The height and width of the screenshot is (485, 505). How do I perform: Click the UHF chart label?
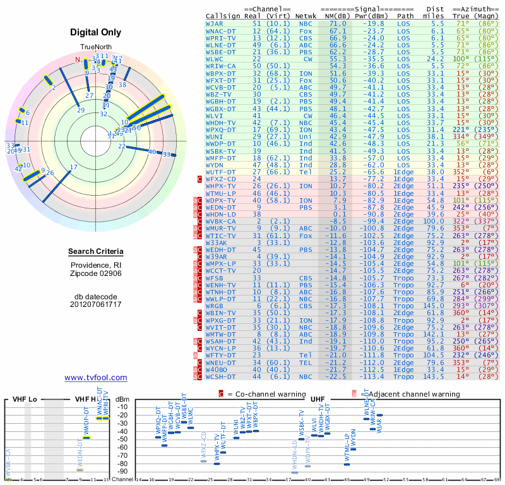(318, 400)
